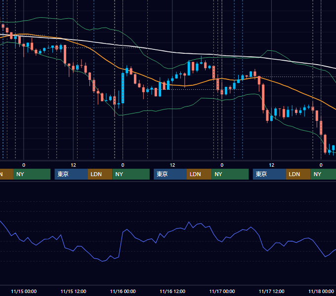Click the tall blue candle at 11/16 00:00

tap(123, 88)
